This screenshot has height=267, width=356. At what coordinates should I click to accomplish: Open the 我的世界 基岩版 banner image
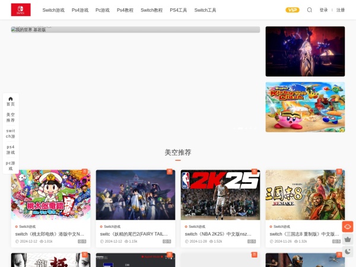tap(135, 30)
